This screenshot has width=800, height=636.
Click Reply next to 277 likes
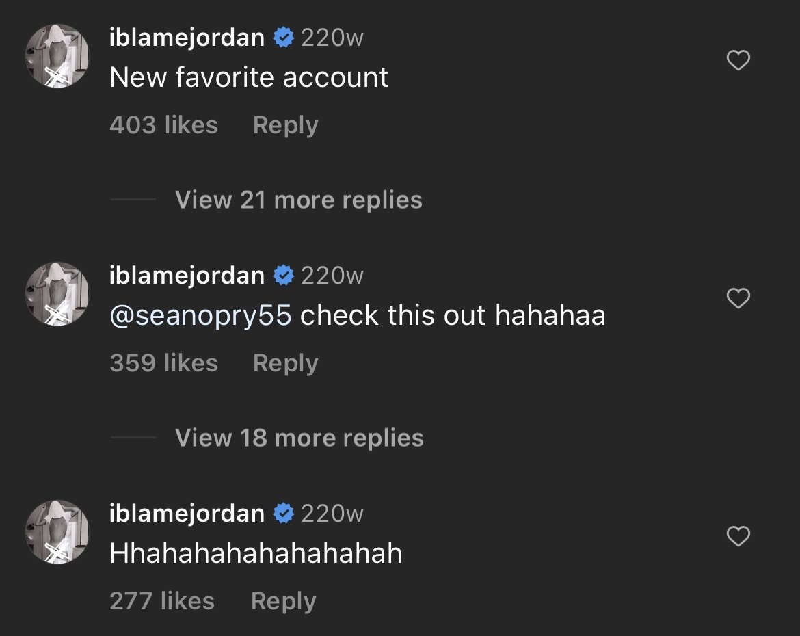tap(283, 600)
